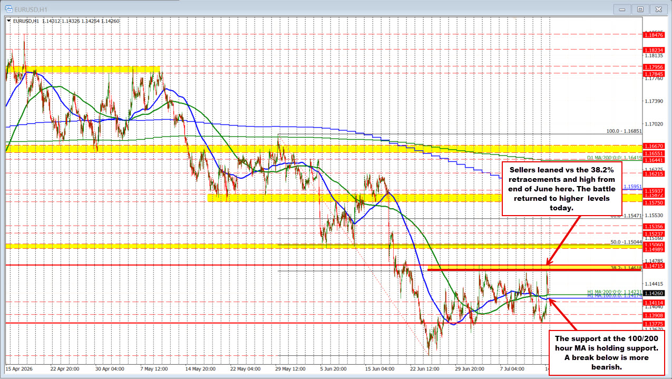
Task: Click the 22 Apr 20:00 time label
Action: (65, 368)
